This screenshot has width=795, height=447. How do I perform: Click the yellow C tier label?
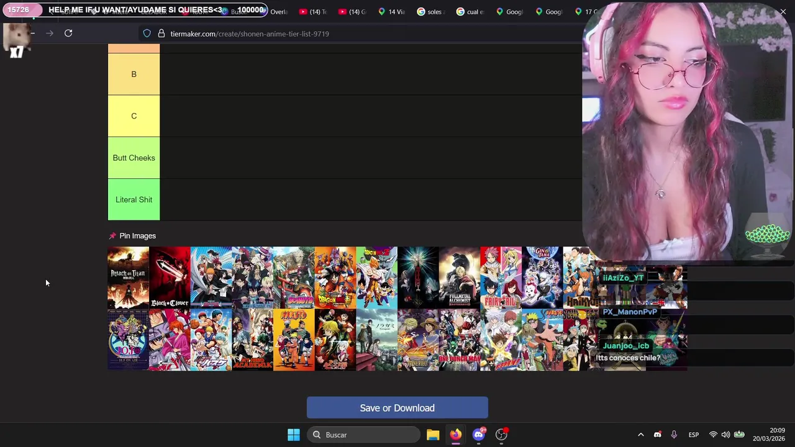(134, 116)
